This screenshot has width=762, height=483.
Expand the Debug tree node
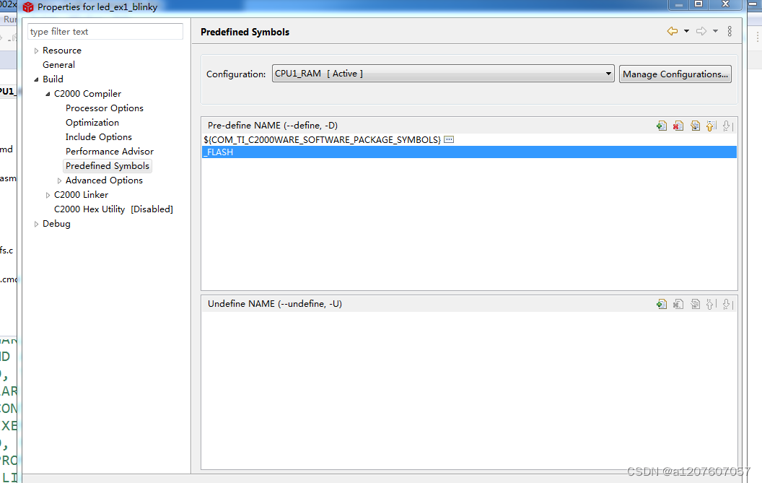click(37, 224)
